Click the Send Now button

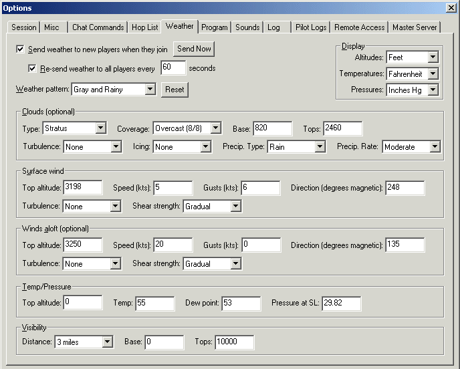[194, 49]
